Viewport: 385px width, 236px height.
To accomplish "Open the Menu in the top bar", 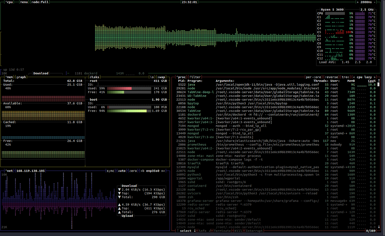I will point(24,2).
